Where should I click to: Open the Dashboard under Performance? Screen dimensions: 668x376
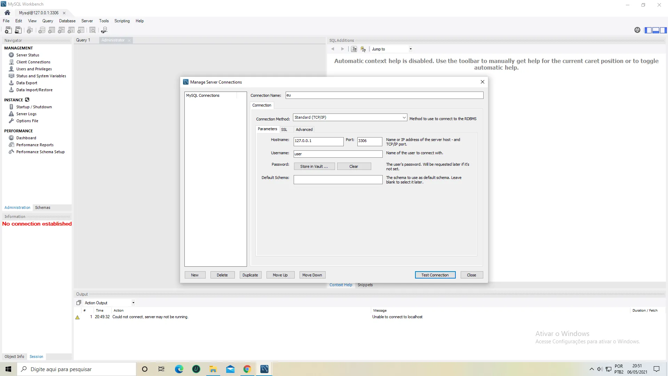(x=26, y=138)
